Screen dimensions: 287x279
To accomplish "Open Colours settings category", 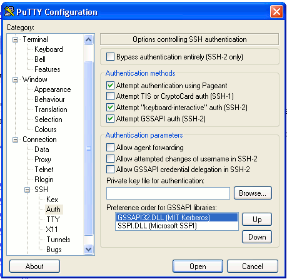I will [46, 129].
